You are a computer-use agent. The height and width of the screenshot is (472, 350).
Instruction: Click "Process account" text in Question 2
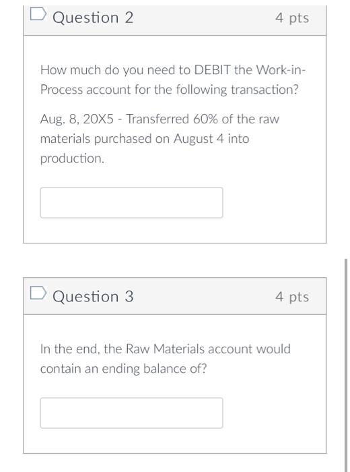[85, 90]
